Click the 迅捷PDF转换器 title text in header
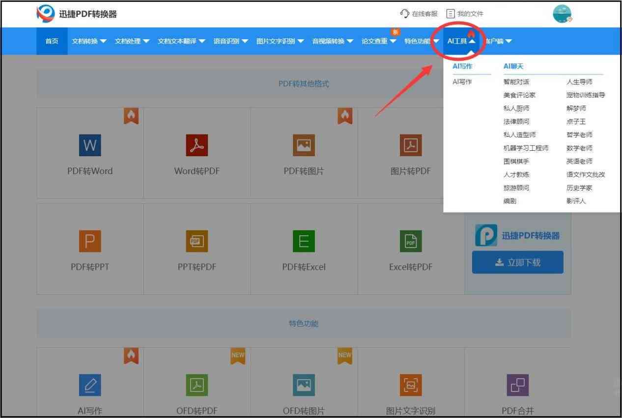Viewport: 622px width, 418px height. (x=88, y=14)
